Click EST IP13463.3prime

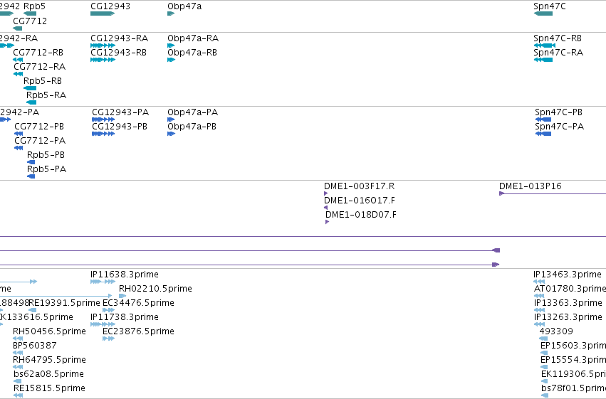pyautogui.click(x=539, y=282)
